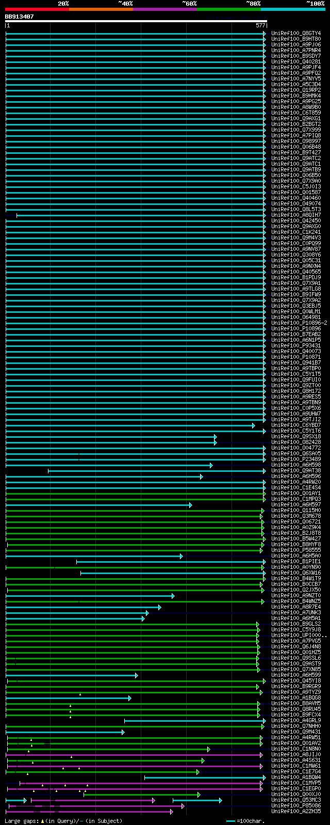Image resolution: width=330 pixels, height=825 pixels.
Task: Select label UniRef100_A6H599
Action: tap(296, 675)
